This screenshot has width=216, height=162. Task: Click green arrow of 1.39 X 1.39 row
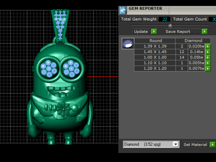(208, 46)
